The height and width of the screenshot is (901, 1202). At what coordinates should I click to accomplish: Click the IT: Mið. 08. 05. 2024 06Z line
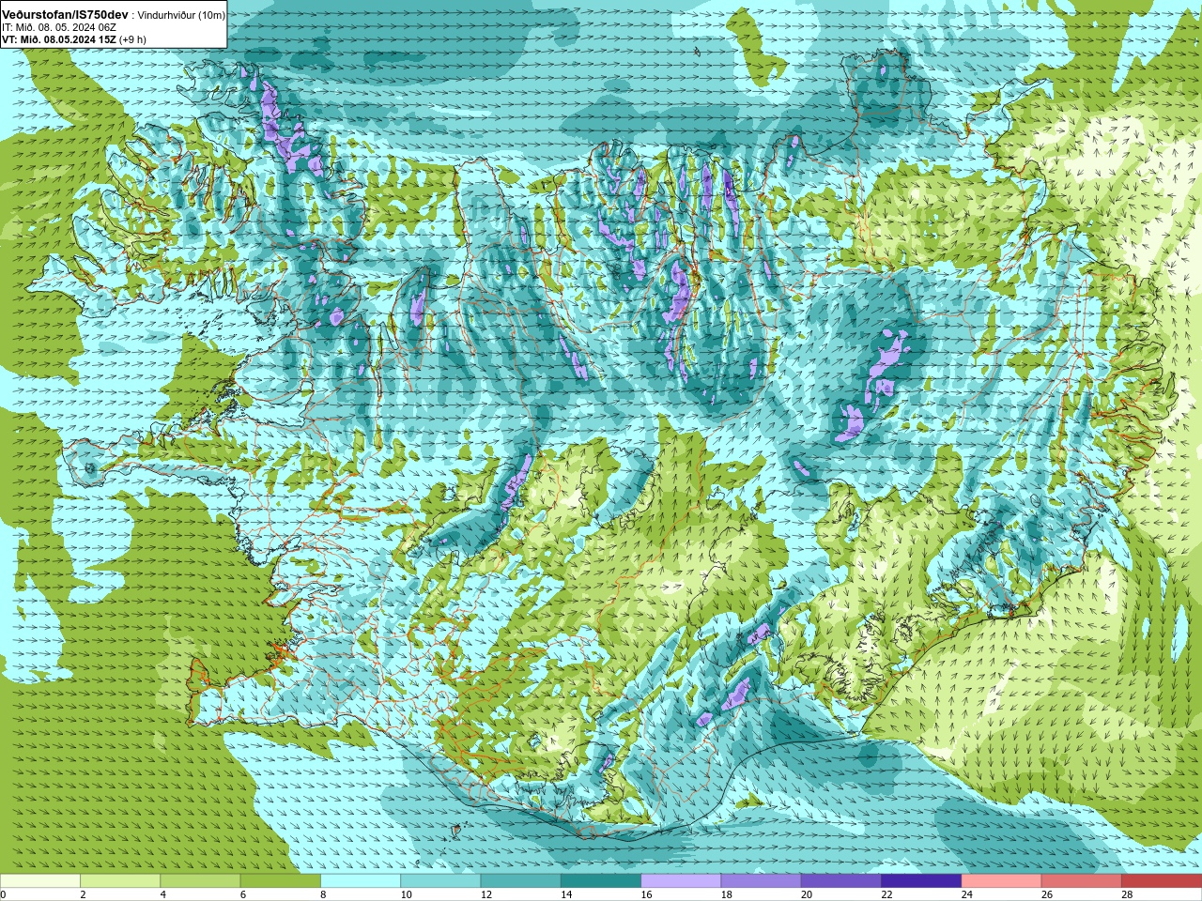(59, 28)
